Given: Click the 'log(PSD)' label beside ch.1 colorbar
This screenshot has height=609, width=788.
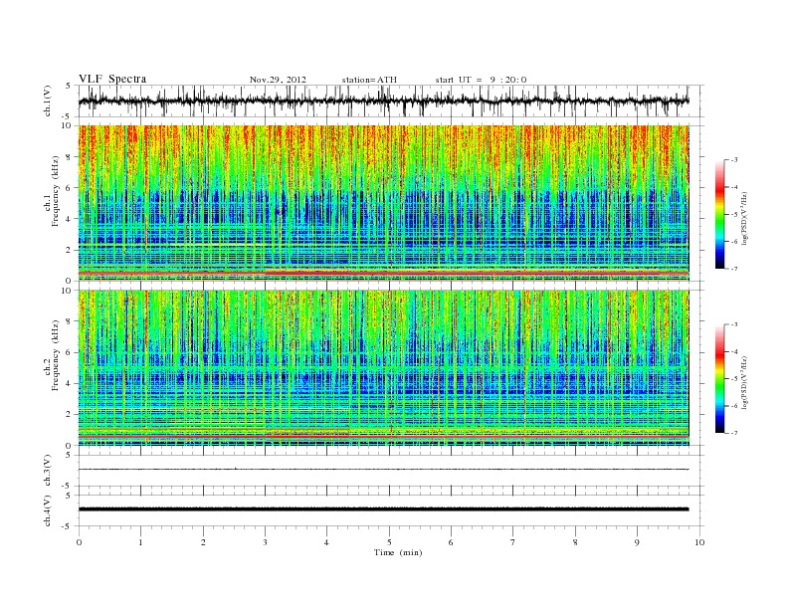Looking at the screenshot, I should pyautogui.click(x=745, y=219).
